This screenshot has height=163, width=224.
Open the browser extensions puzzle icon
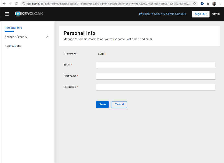(208, 4)
